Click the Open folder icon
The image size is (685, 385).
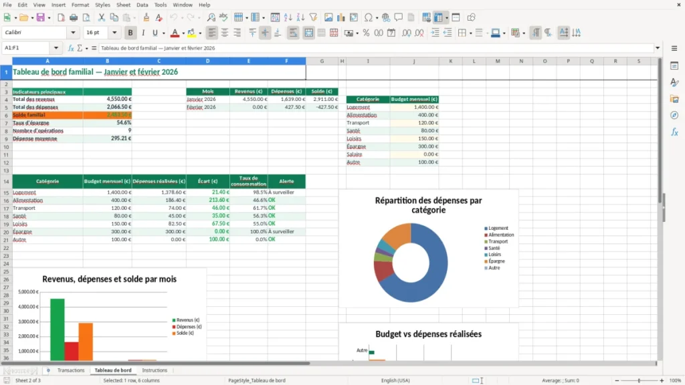pyautogui.click(x=23, y=17)
